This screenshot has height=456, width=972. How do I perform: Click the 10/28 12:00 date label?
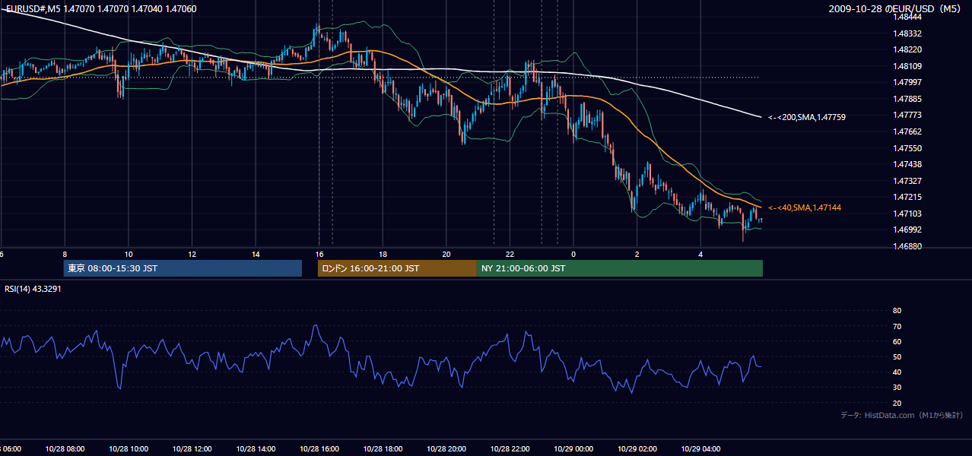(192, 448)
